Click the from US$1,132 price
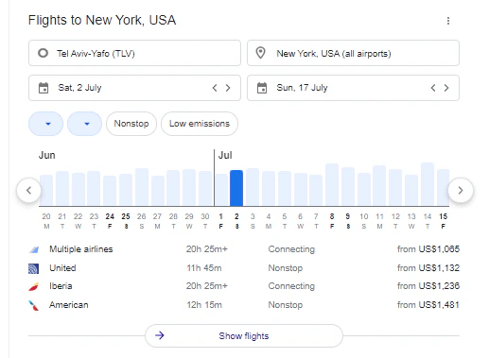489x358 pixels. tap(428, 268)
